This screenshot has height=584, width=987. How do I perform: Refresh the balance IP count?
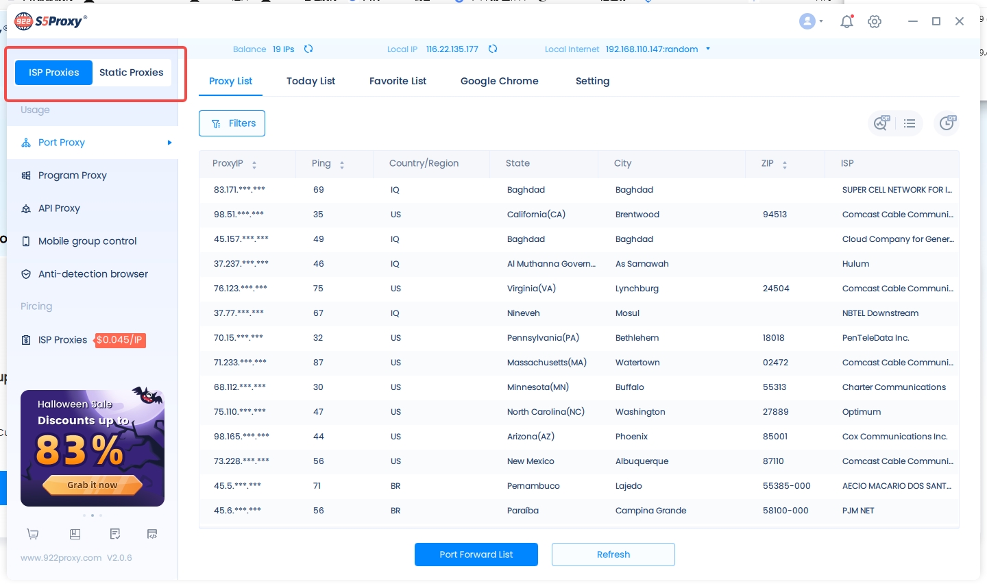click(308, 49)
